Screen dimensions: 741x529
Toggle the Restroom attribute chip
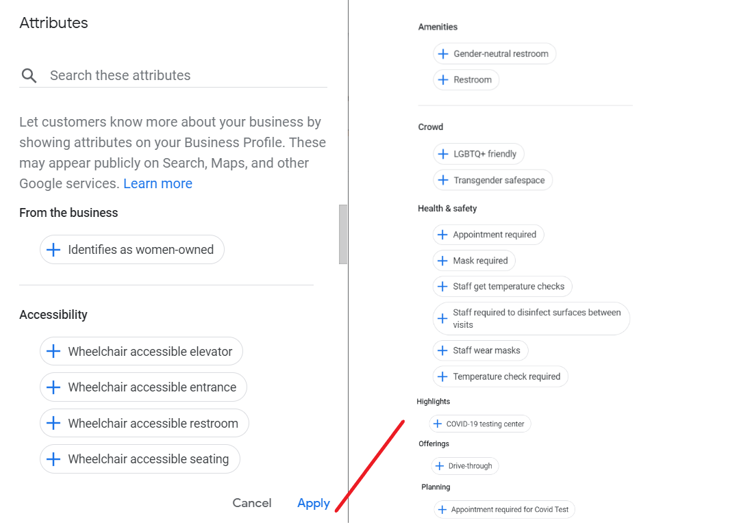tap(466, 79)
